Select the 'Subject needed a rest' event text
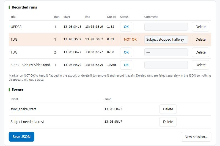220x146 pixels. click(27, 122)
